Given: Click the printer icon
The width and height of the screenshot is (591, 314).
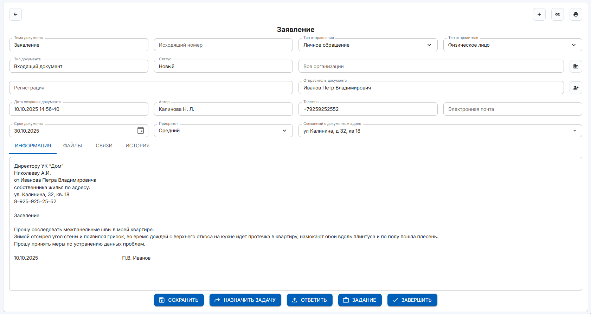Looking at the screenshot, I should (x=576, y=14).
